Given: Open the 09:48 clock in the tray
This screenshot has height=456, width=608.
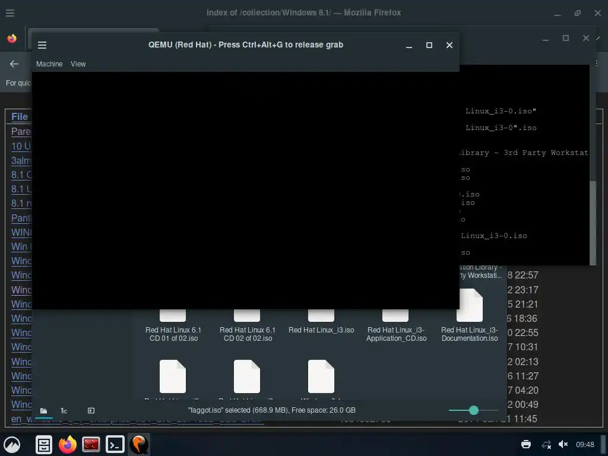Looking at the screenshot, I should 585,444.
